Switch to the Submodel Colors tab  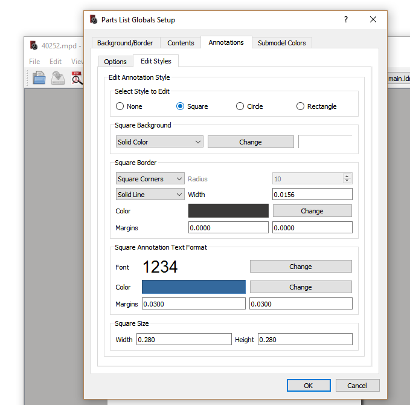282,43
